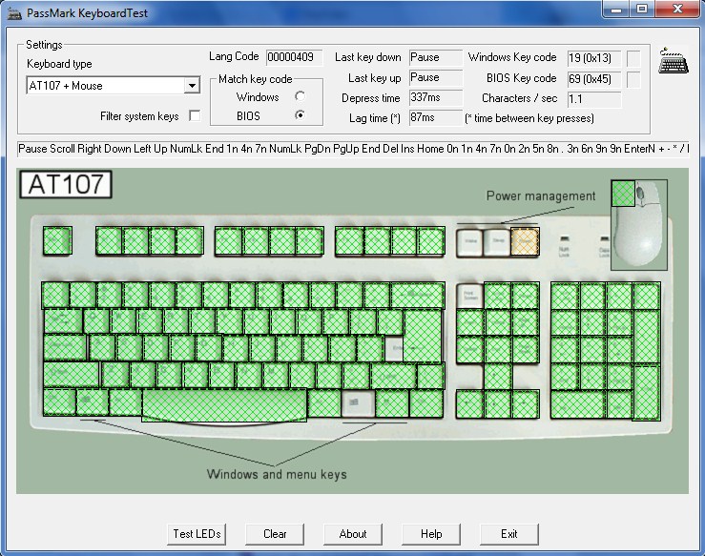Click the Up arrow key on keyboard image
This screenshot has width=705, height=556.
(x=498, y=376)
